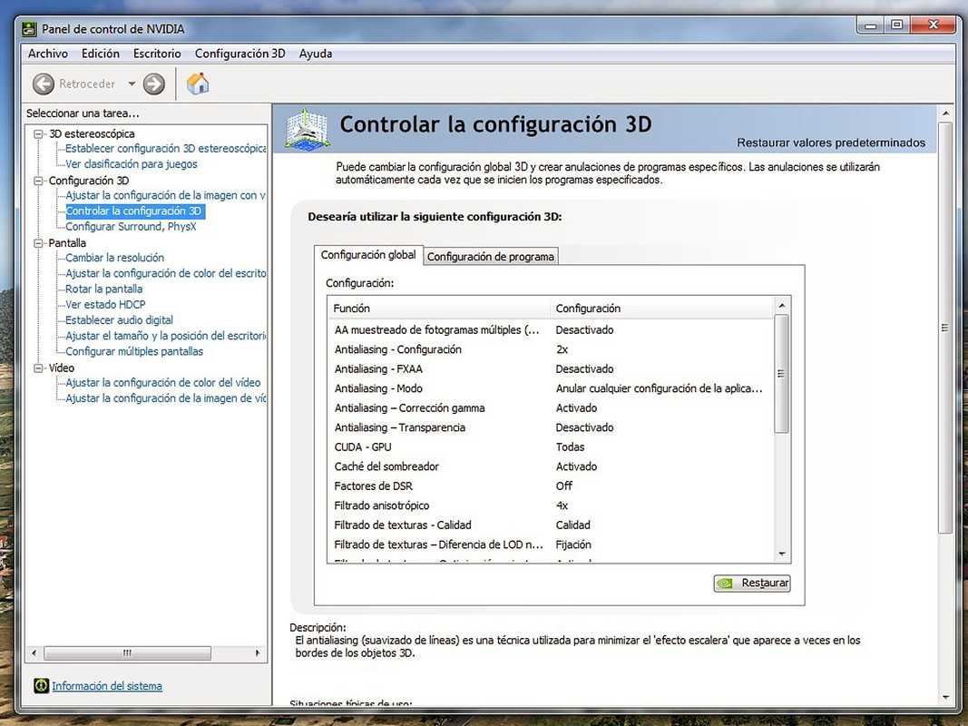968x726 pixels.
Task: Collapse the Configuración 3D tree node
Action: click(x=39, y=181)
